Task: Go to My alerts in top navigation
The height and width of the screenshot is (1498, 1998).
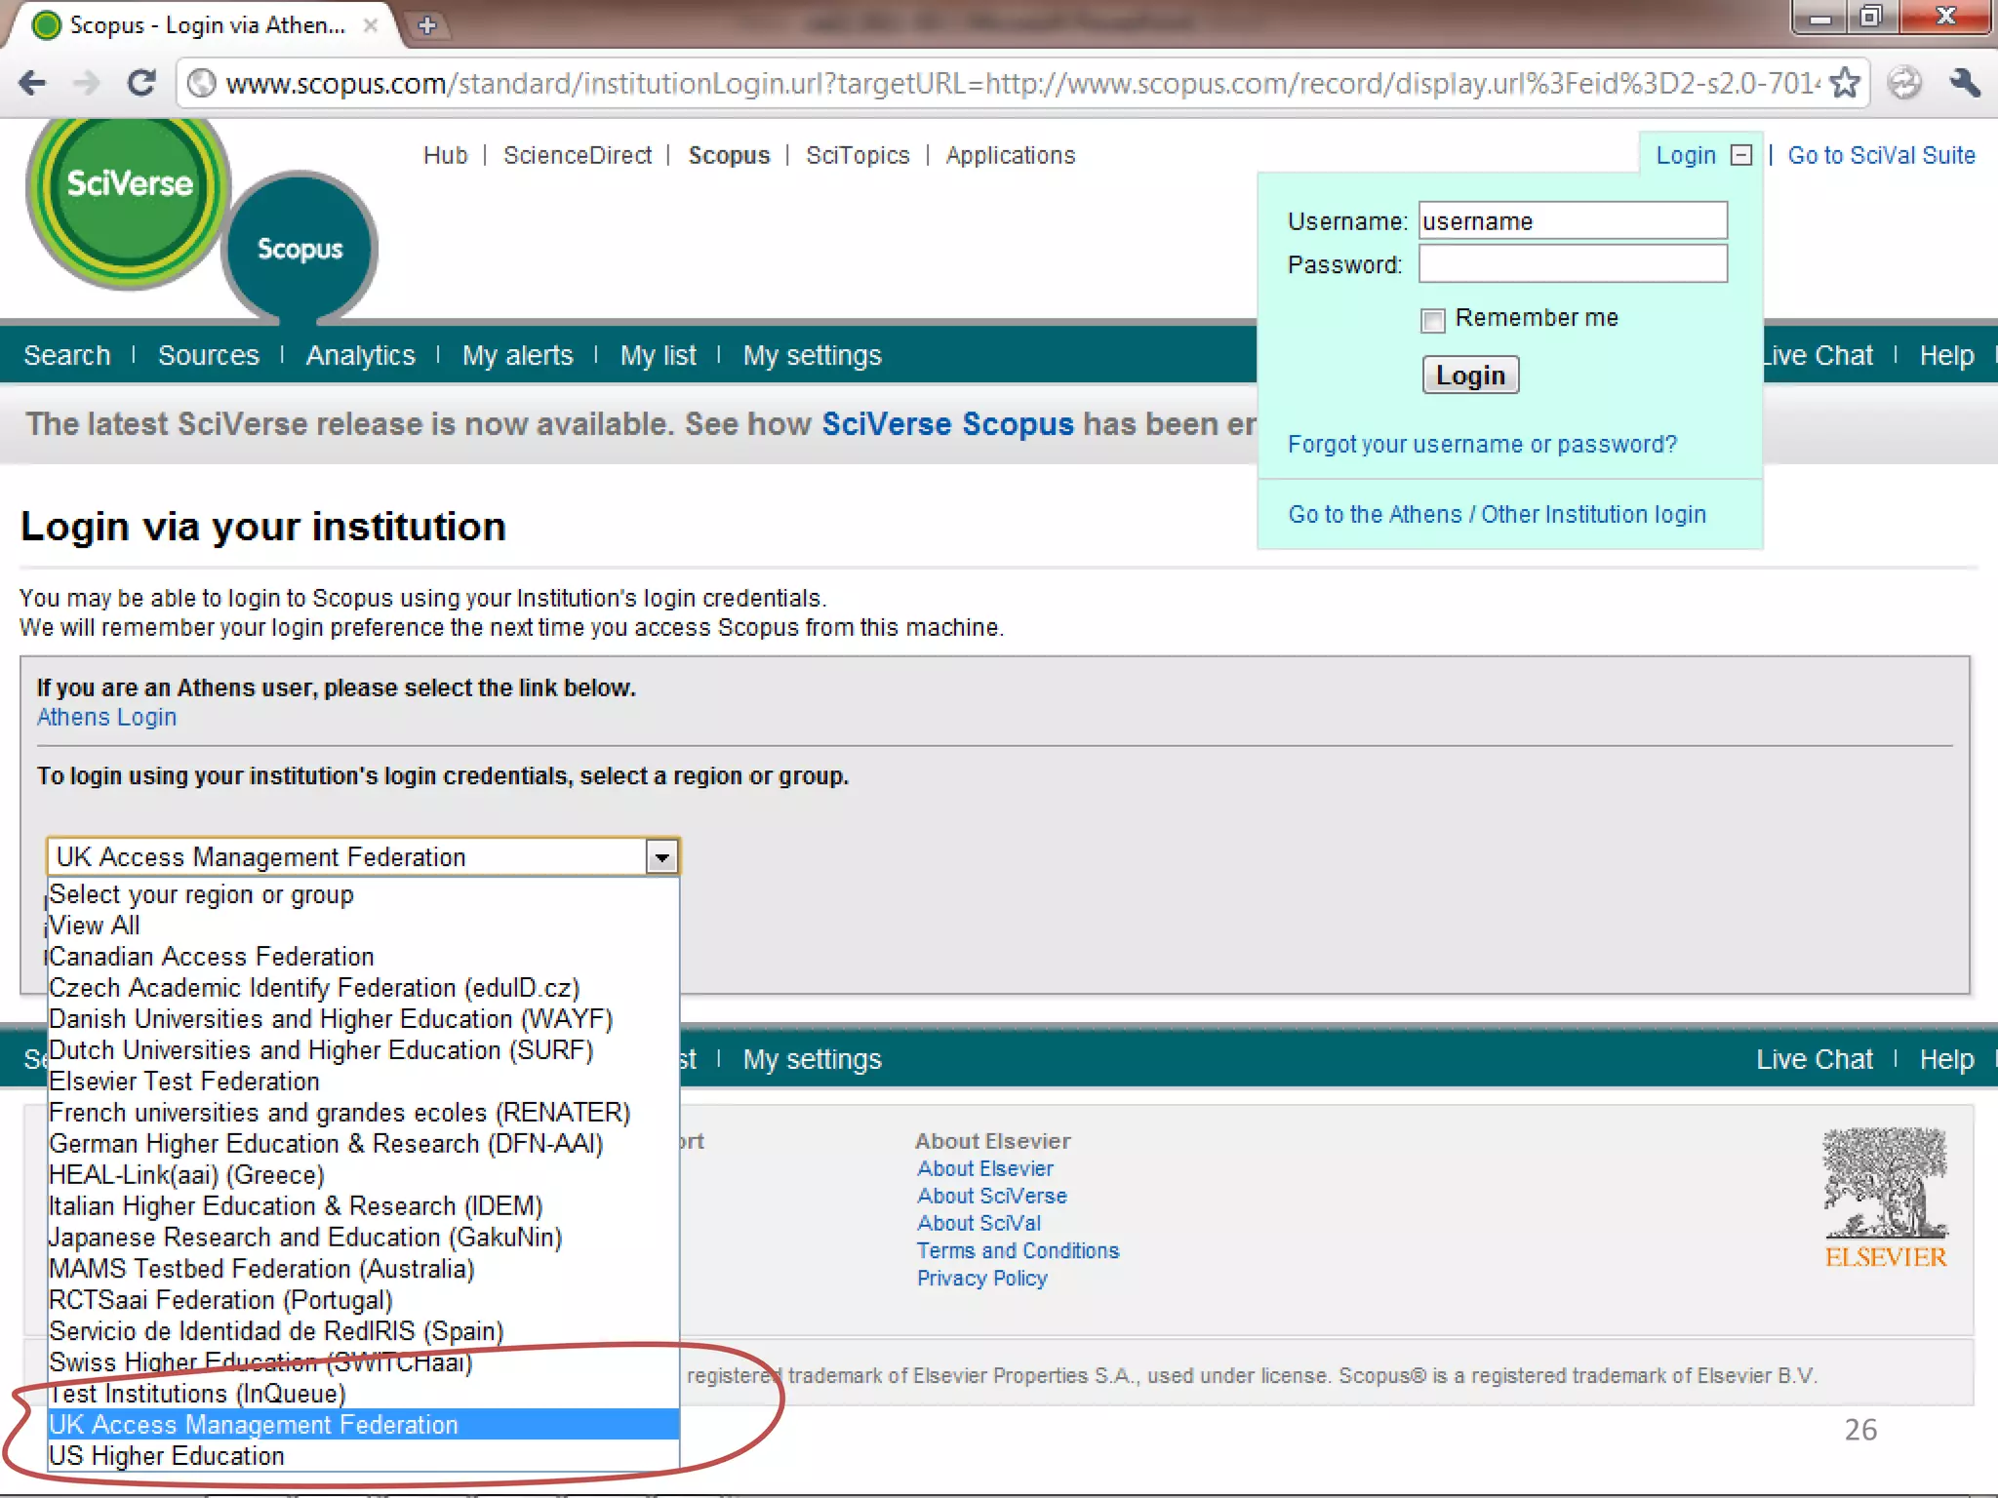Action: (x=518, y=356)
